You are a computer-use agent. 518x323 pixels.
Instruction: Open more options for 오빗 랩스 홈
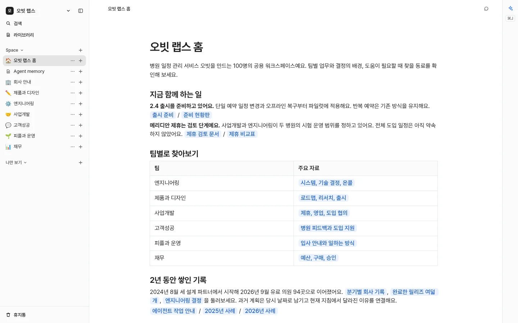73,61
